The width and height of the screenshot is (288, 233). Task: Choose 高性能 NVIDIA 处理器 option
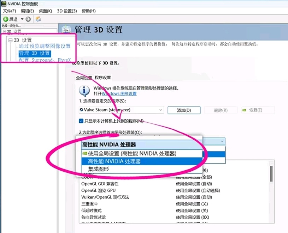(x=114, y=161)
